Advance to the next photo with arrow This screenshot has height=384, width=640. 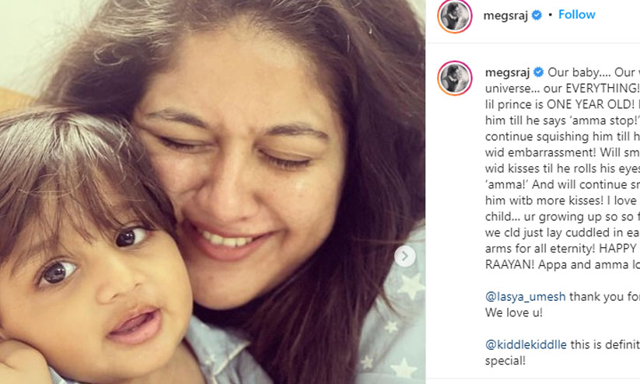click(x=404, y=256)
